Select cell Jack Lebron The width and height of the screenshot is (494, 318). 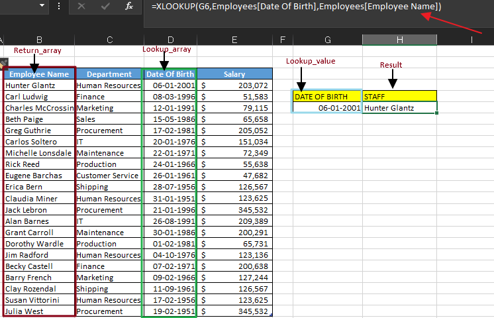coord(39,210)
